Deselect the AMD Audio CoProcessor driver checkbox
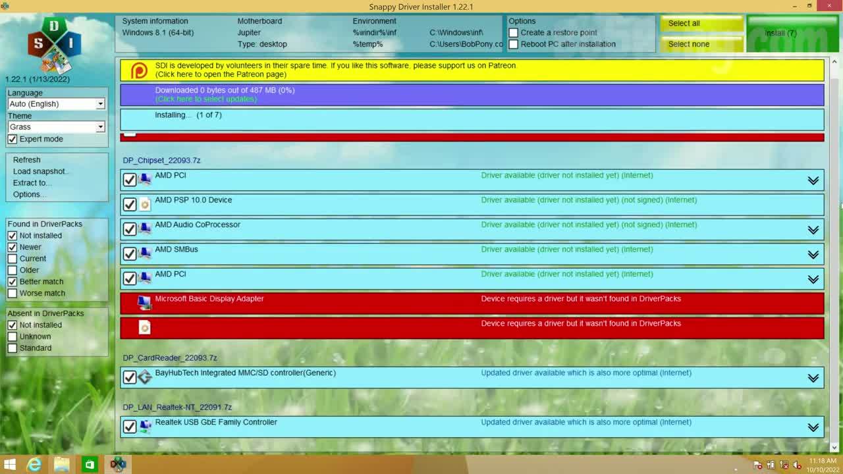Screen dimensions: 843x474 coord(130,229)
